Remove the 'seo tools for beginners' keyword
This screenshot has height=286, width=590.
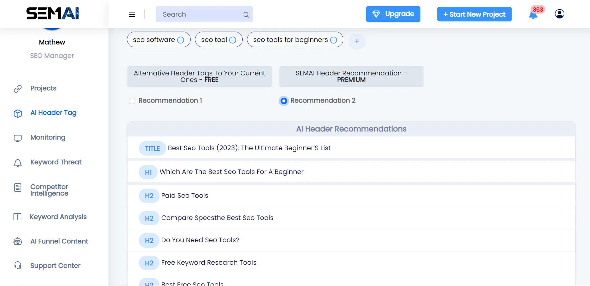[x=333, y=39]
